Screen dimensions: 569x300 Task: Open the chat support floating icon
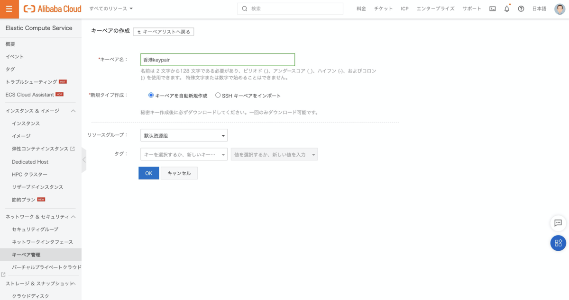tap(558, 223)
